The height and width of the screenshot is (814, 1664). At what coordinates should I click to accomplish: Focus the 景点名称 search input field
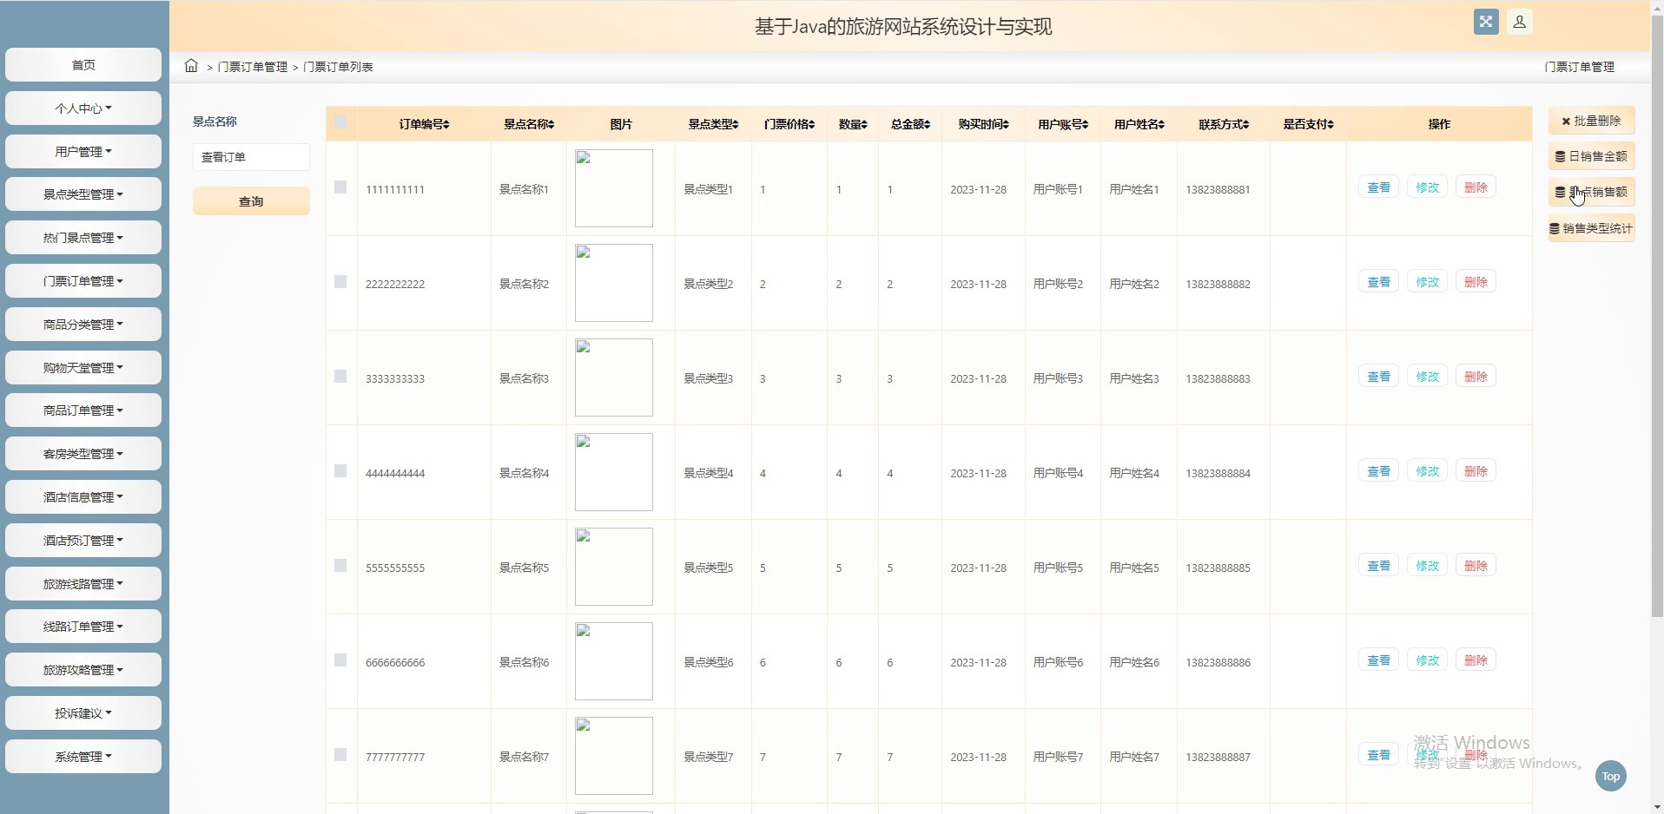(x=251, y=157)
